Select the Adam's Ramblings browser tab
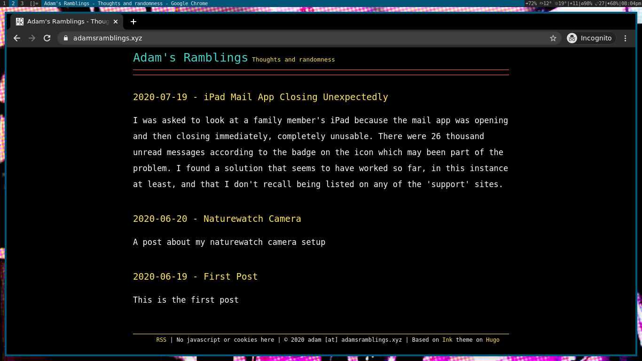 [66, 22]
